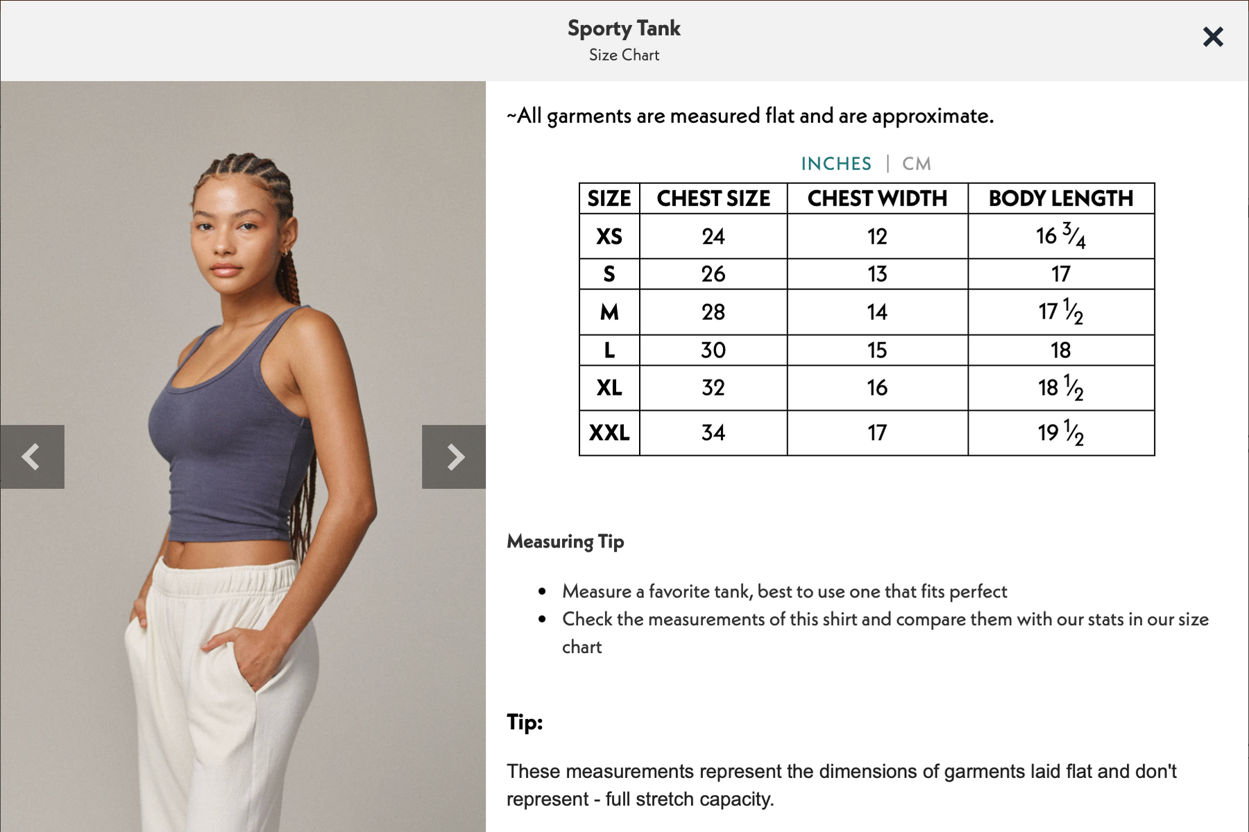Show the previous product photo
1249x832 pixels.
32,457
